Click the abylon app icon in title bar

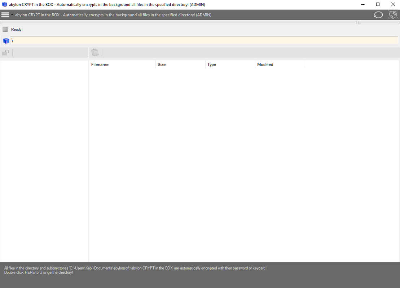tap(5, 4)
